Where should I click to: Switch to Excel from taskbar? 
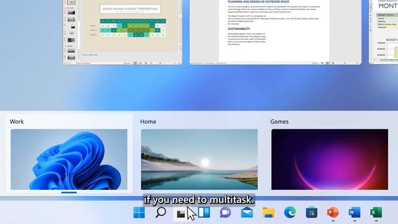pyautogui.click(x=376, y=212)
